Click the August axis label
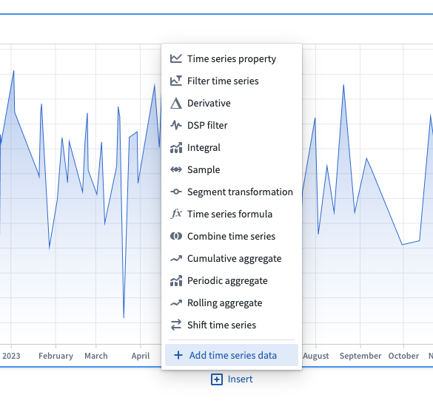Image resolution: width=433 pixels, height=409 pixels. [316, 356]
